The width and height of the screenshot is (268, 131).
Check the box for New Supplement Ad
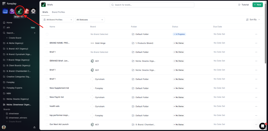[x=47, y=88]
